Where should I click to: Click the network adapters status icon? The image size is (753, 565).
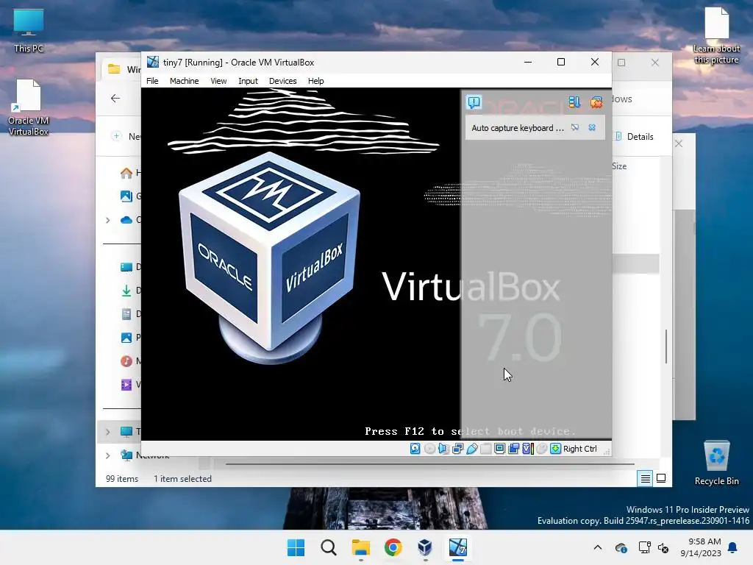coord(457,449)
